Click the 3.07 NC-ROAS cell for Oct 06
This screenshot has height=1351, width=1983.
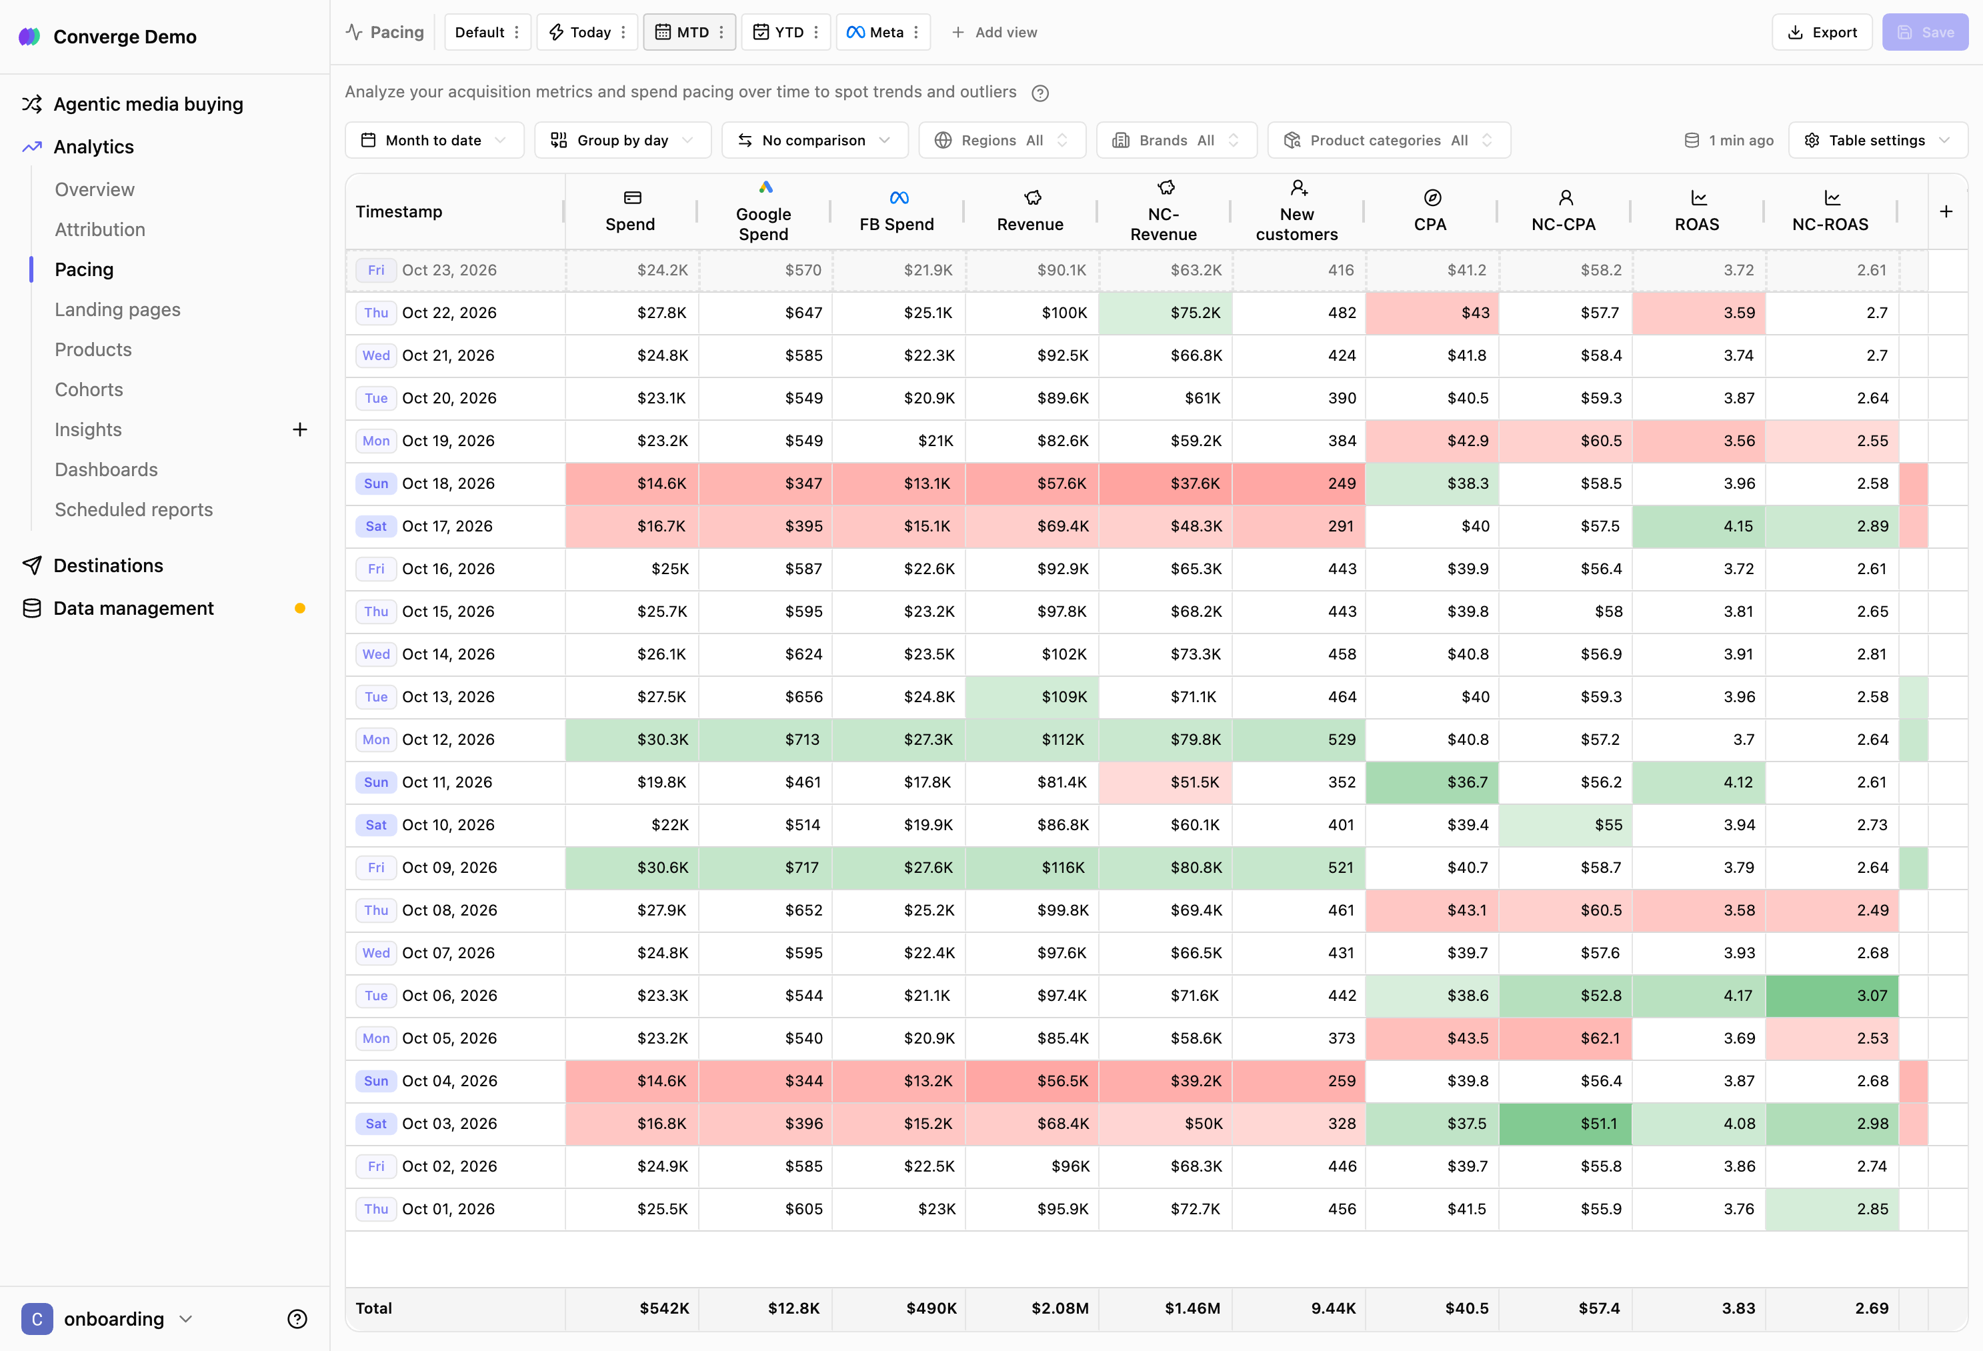click(1832, 996)
